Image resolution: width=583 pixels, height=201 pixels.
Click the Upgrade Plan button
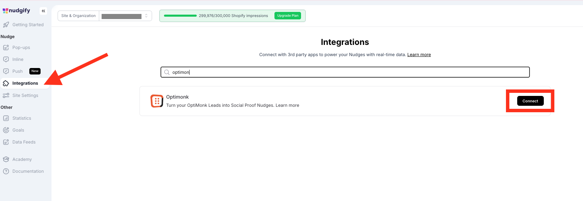click(288, 16)
